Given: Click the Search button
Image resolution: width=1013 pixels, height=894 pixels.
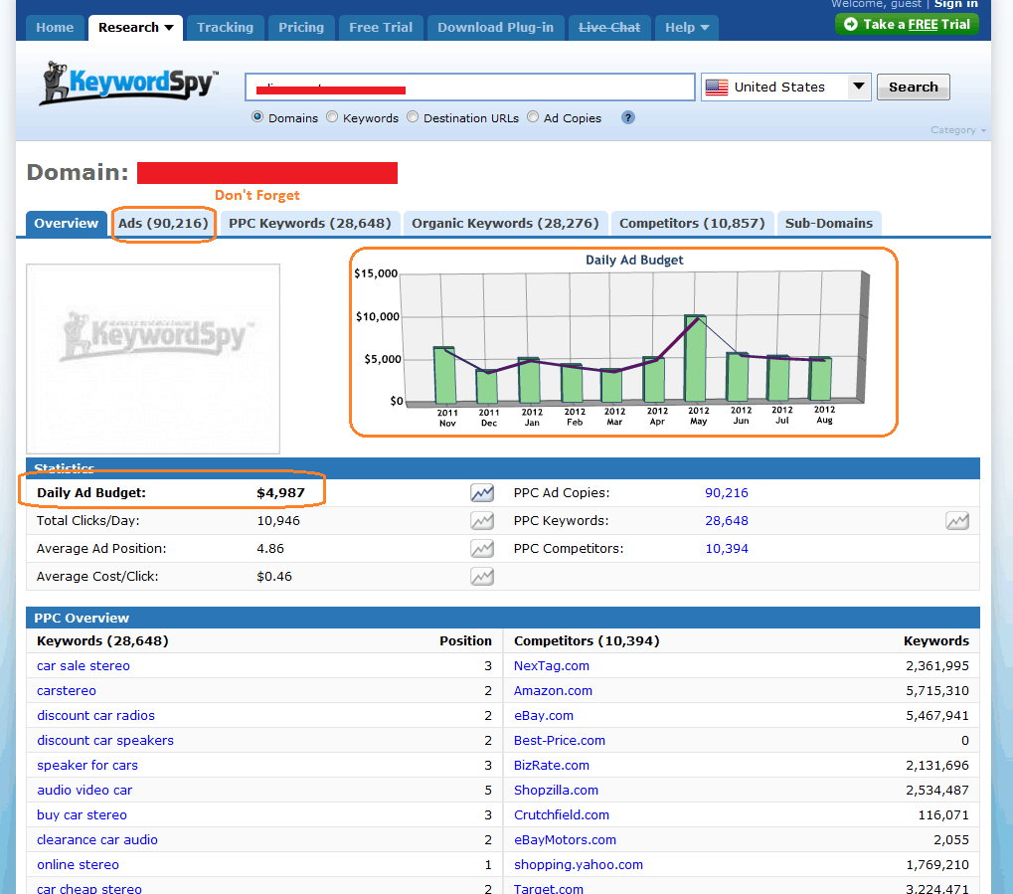Looking at the screenshot, I should pos(913,88).
